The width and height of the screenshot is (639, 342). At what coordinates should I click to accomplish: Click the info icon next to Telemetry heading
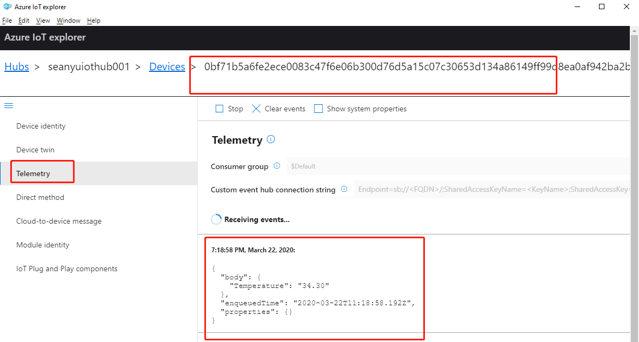(271, 139)
